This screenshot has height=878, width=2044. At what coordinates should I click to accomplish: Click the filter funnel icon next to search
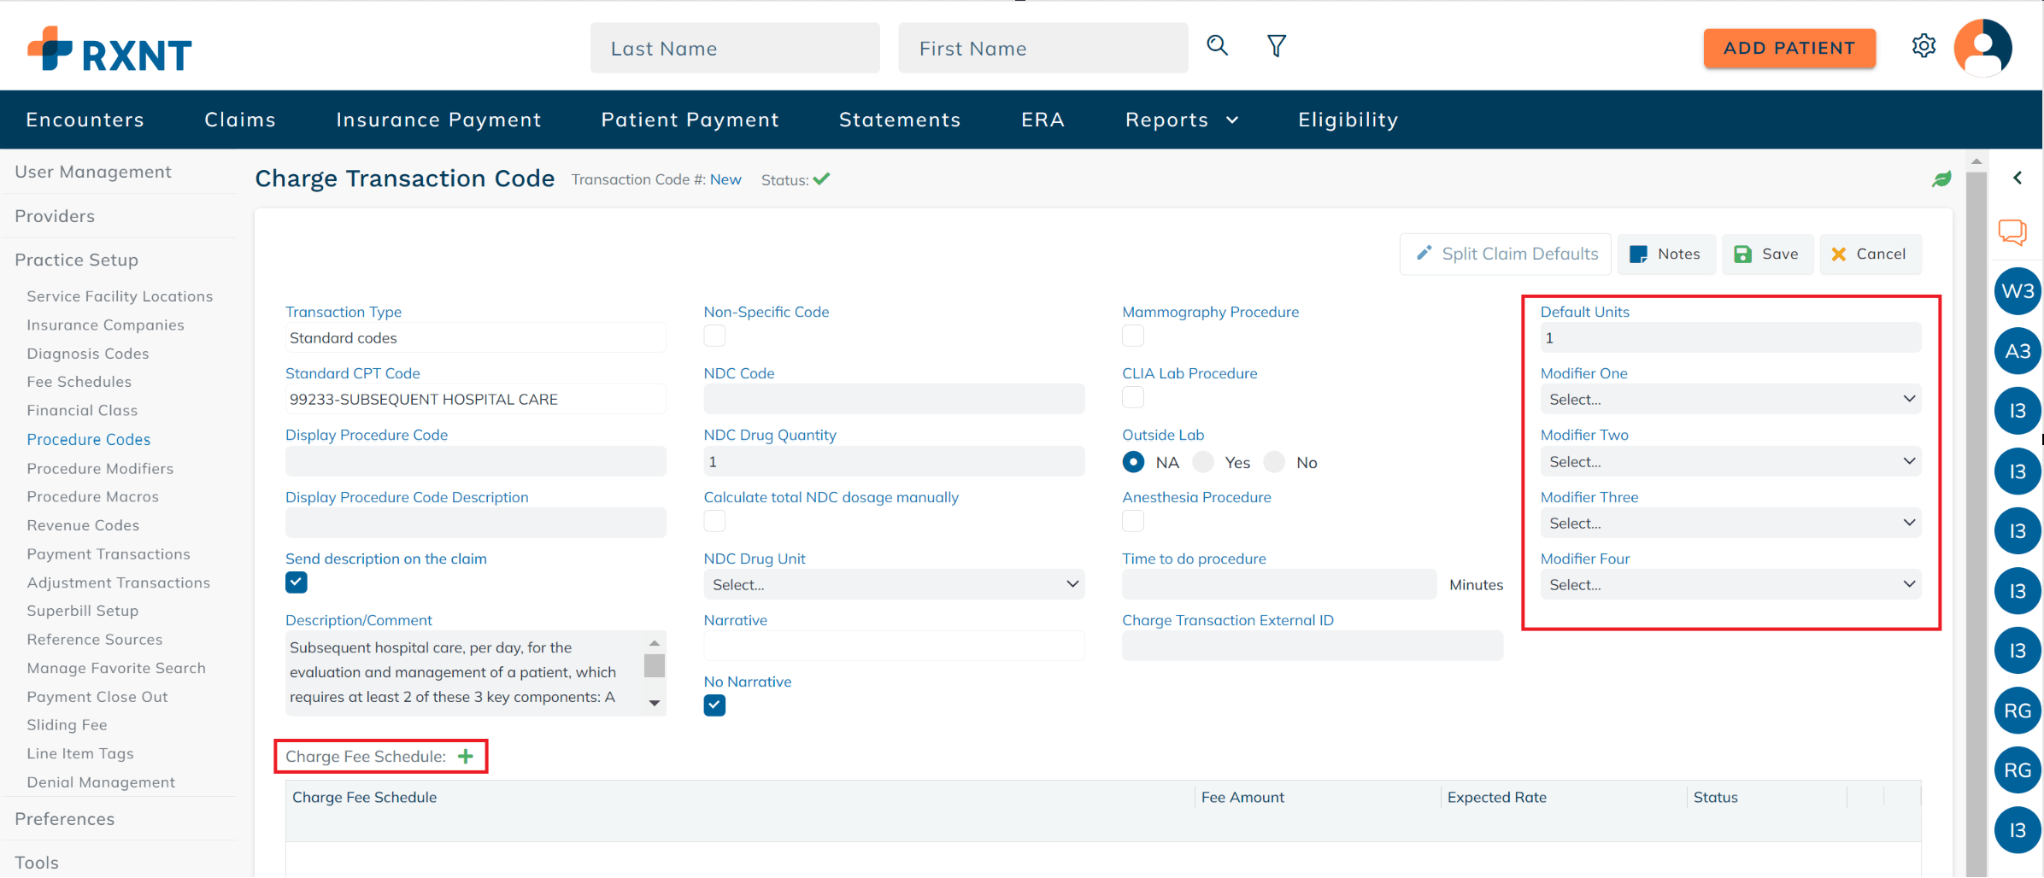click(1276, 45)
